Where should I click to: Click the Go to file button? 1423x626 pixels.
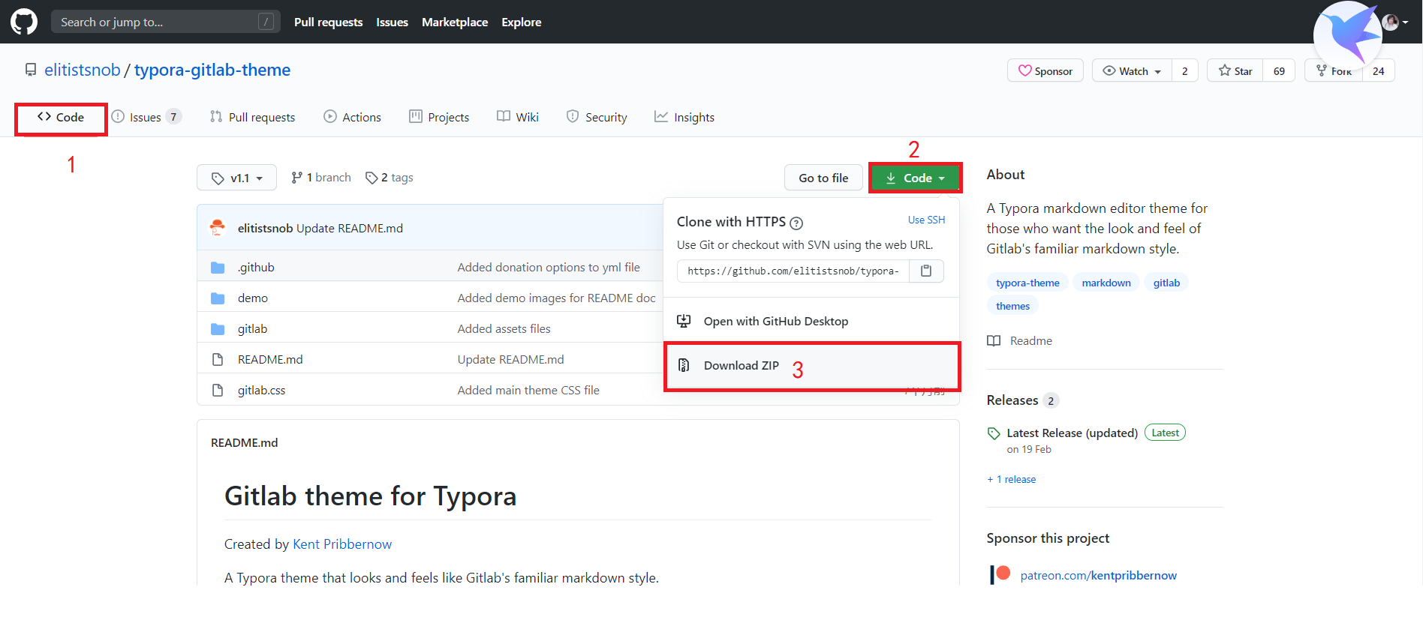tap(823, 178)
